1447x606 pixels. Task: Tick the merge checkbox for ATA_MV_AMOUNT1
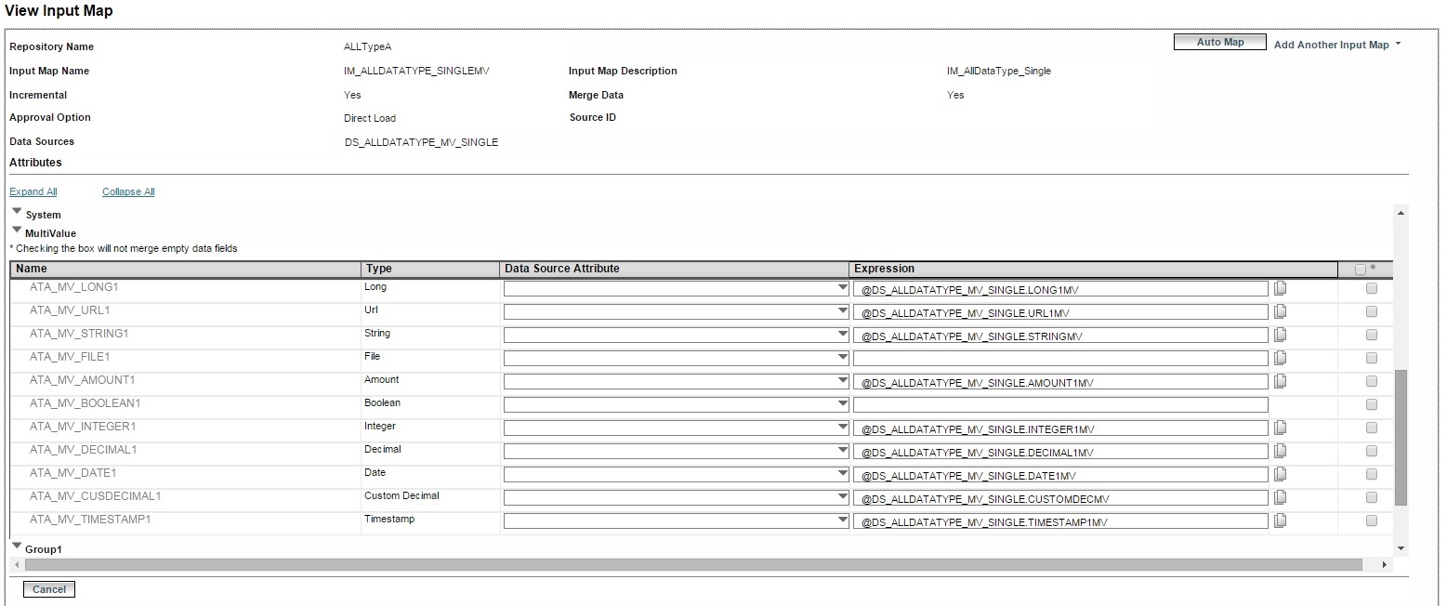pyautogui.click(x=1372, y=381)
